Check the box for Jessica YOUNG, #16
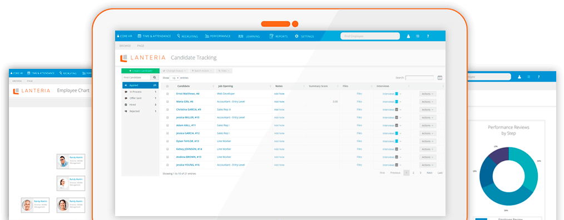This screenshot has width=564, height=220. 167,164
